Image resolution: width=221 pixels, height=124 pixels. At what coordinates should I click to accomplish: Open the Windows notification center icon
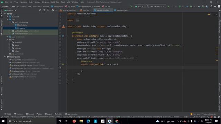pos(217,121)
